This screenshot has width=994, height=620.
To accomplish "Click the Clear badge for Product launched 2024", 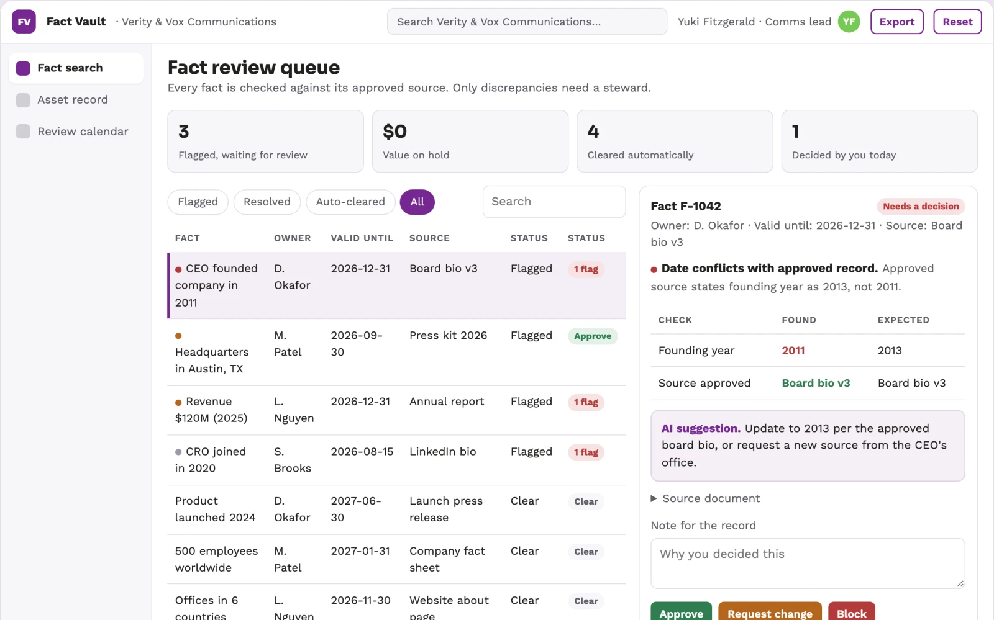I will [586, 501].
